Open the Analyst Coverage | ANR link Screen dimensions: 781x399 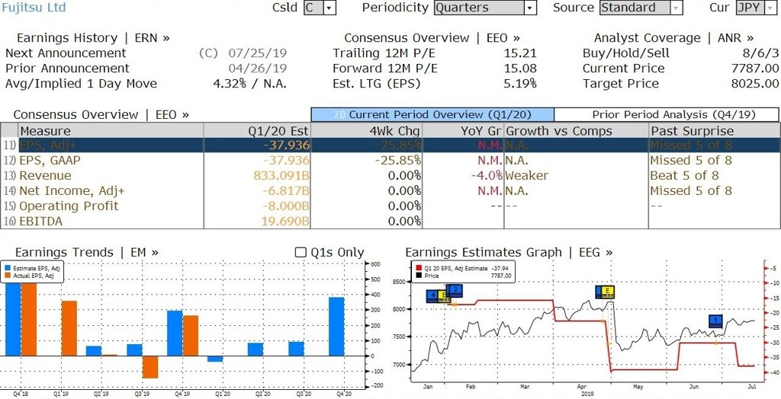tap(673, 38)
